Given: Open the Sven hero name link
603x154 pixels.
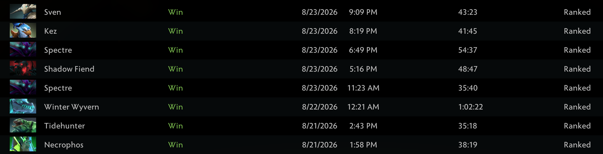Looking at the screenshot, I should 52,12.
